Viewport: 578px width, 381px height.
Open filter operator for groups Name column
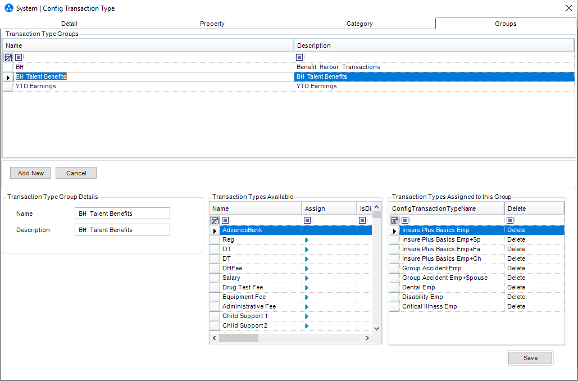click(19, 57)
